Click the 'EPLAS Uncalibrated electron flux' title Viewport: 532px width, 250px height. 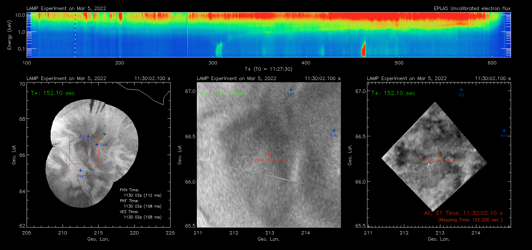[472, 8]
